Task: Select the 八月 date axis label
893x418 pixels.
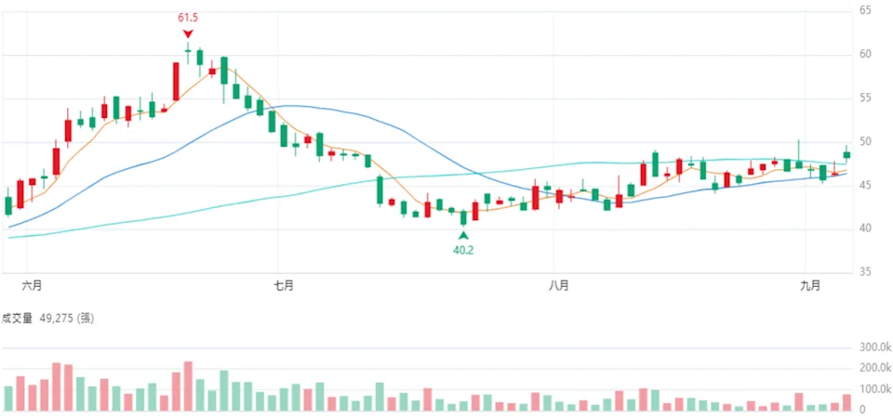Action: pos(557,285)
